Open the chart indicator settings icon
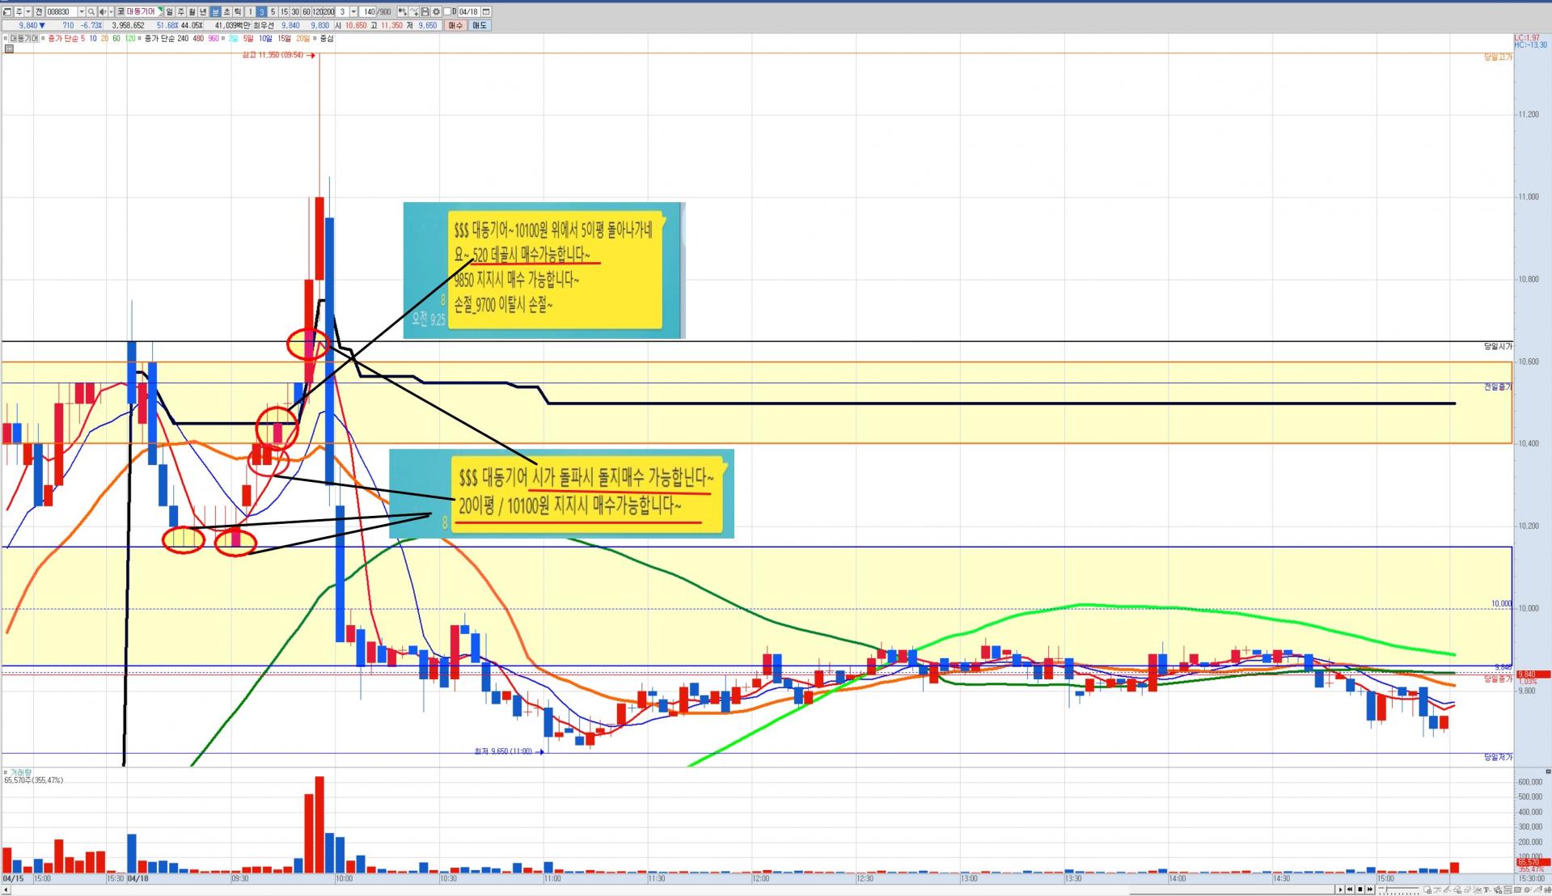 coord(402,12)
